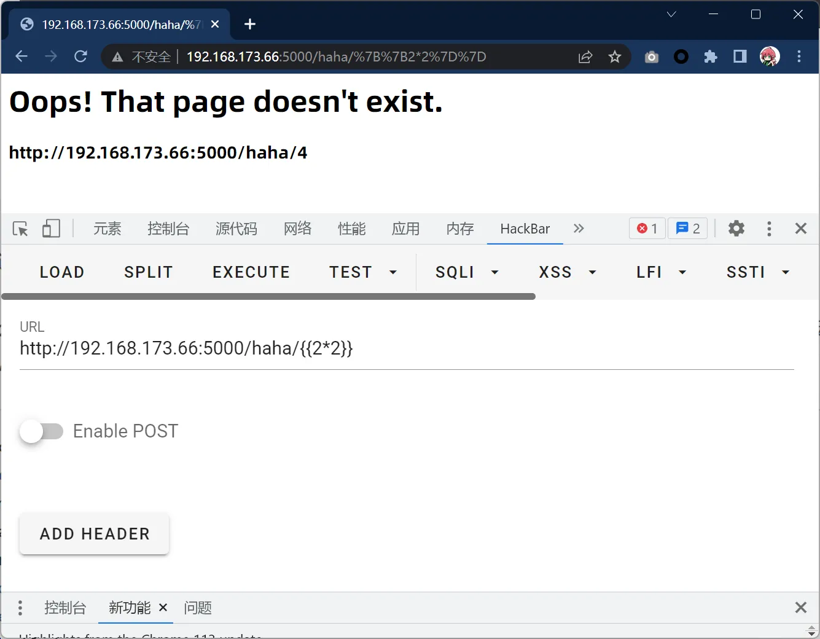820x639 pixels.
Task: Click the HackBar URL input field
Action: 405,349
